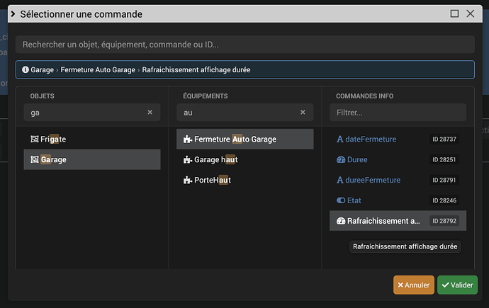
Task: Click the text-type icon of dateFermeture
Action: [340, 139]
